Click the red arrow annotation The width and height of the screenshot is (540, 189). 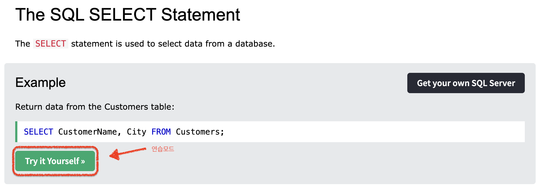pos(127,153)
